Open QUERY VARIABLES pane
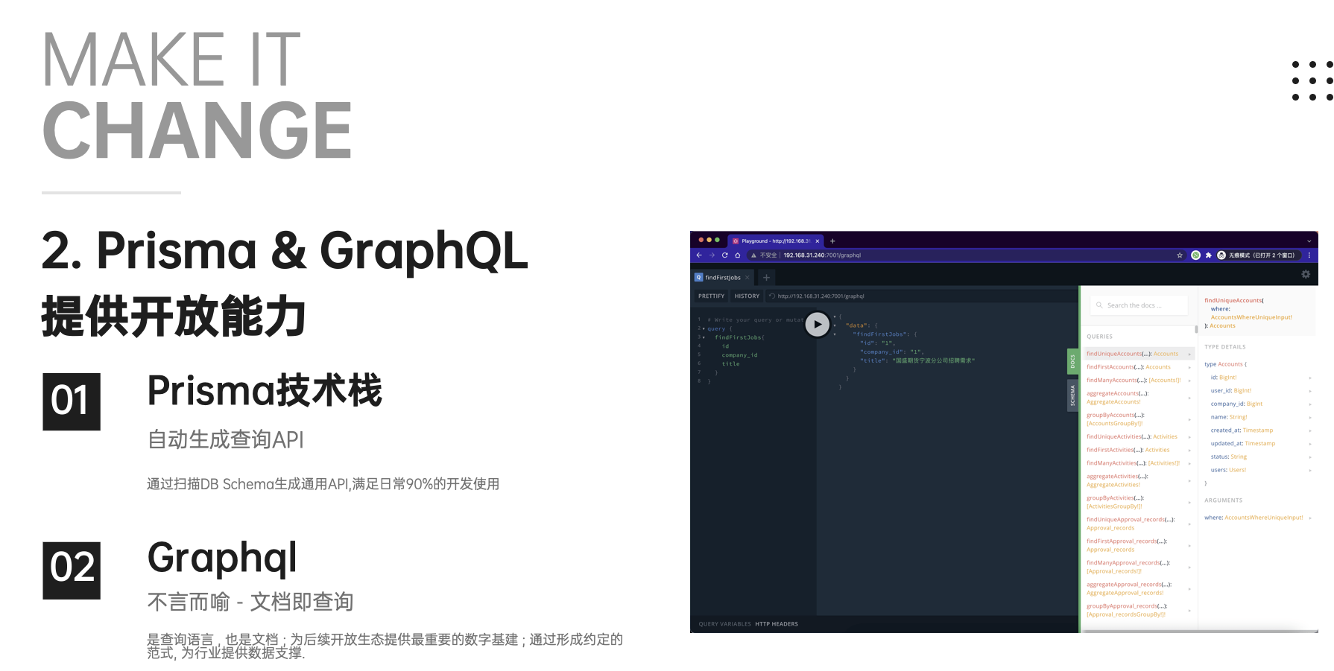 pyautogui.click(x=724, y=624)
